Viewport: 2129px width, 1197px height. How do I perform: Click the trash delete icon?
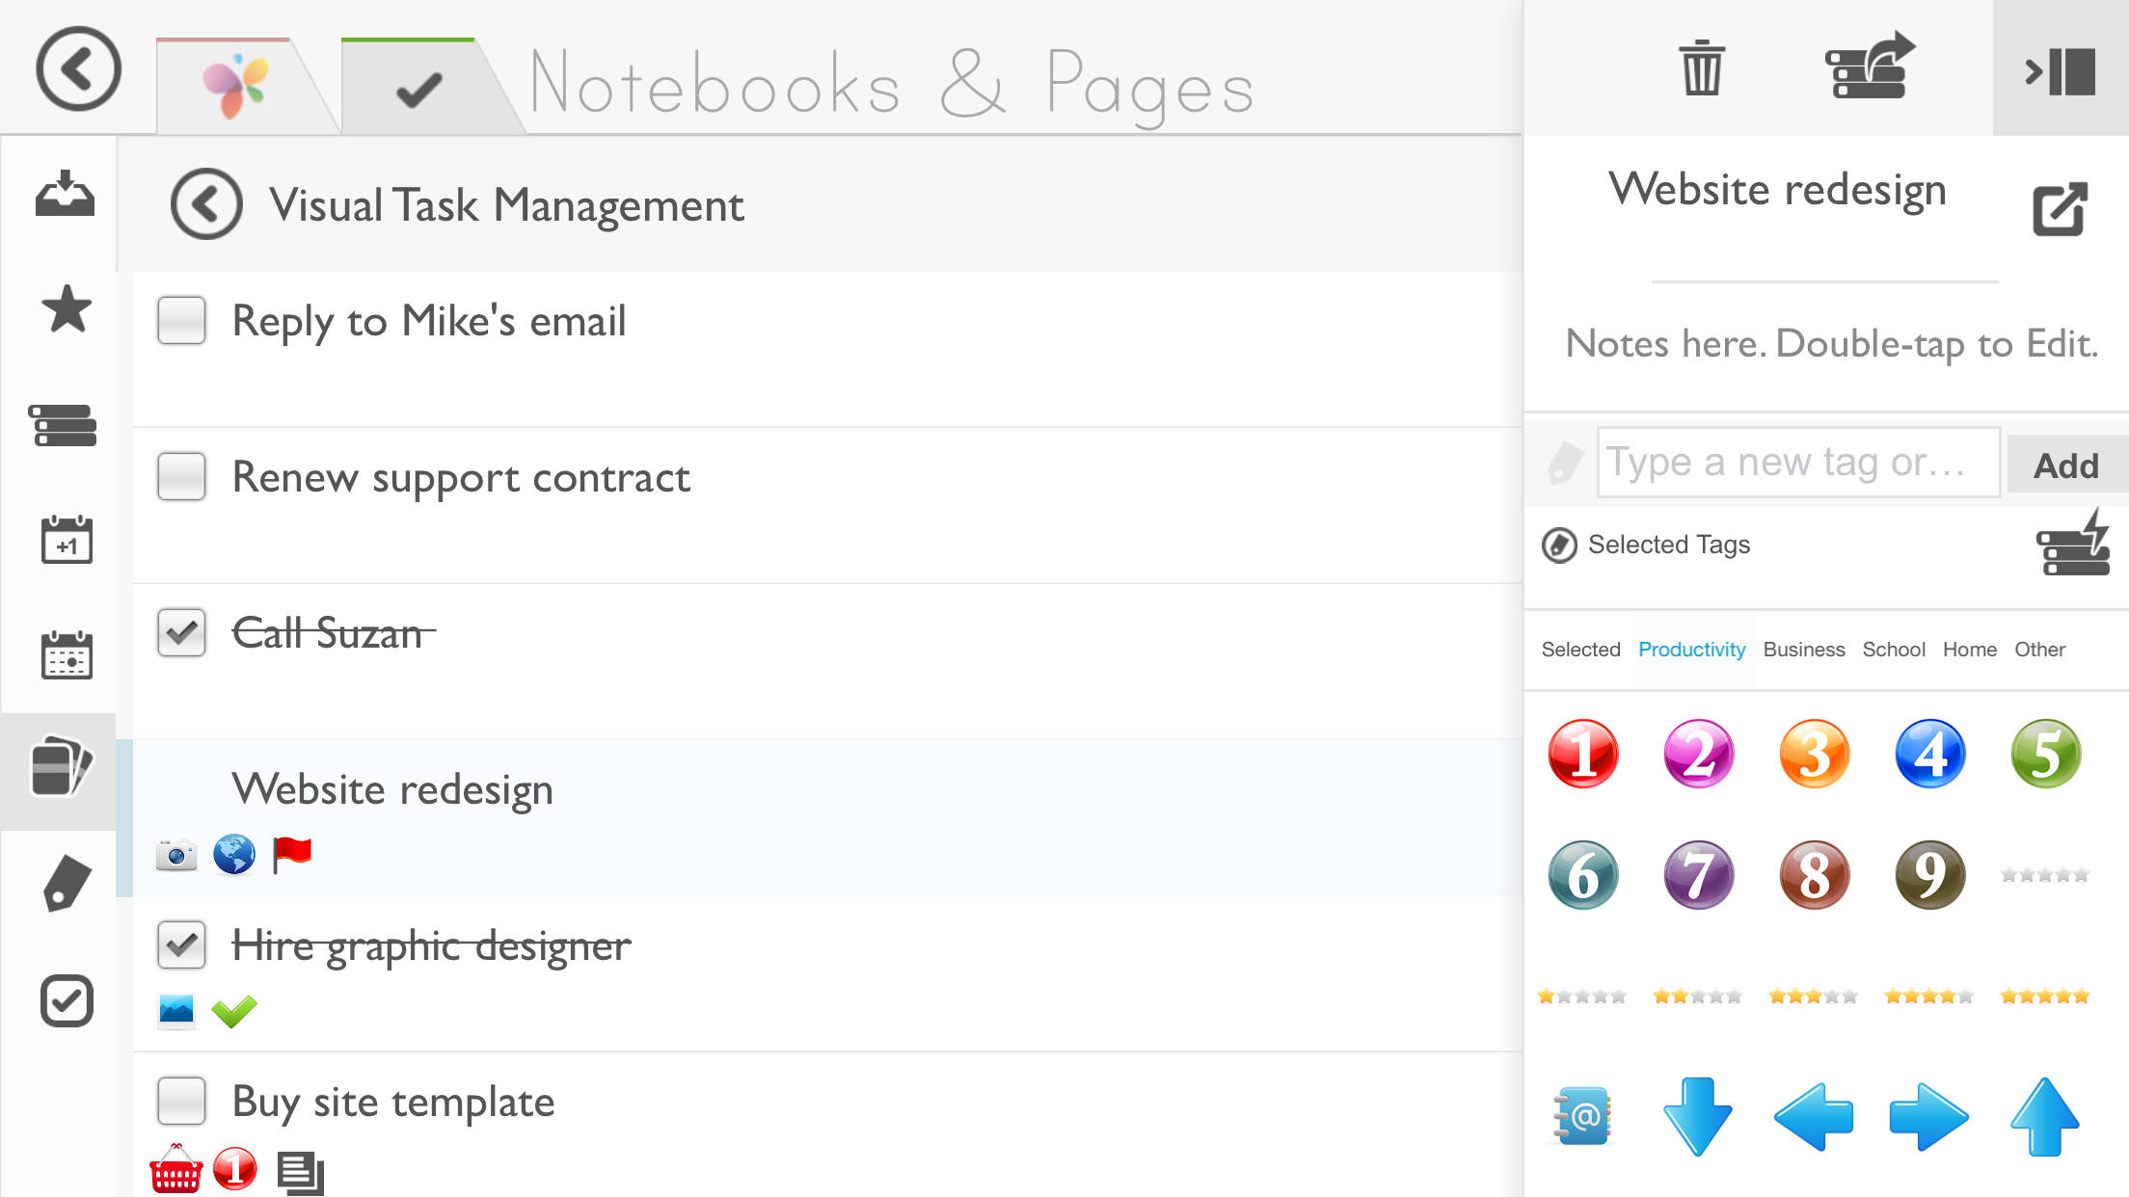click(1702, 67)
